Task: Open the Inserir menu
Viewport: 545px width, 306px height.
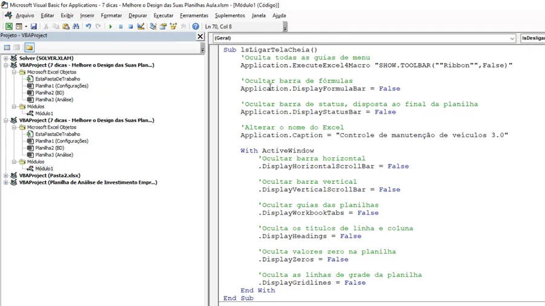Action: click(87, 16)
